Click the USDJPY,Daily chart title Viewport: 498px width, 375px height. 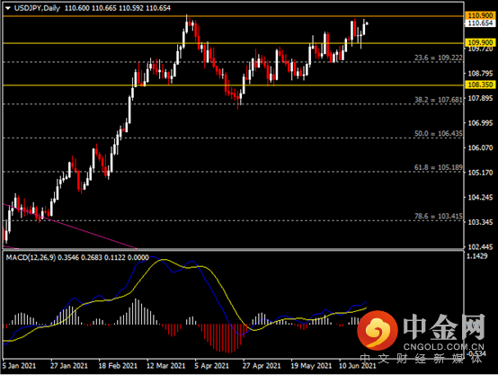[37, 8]
